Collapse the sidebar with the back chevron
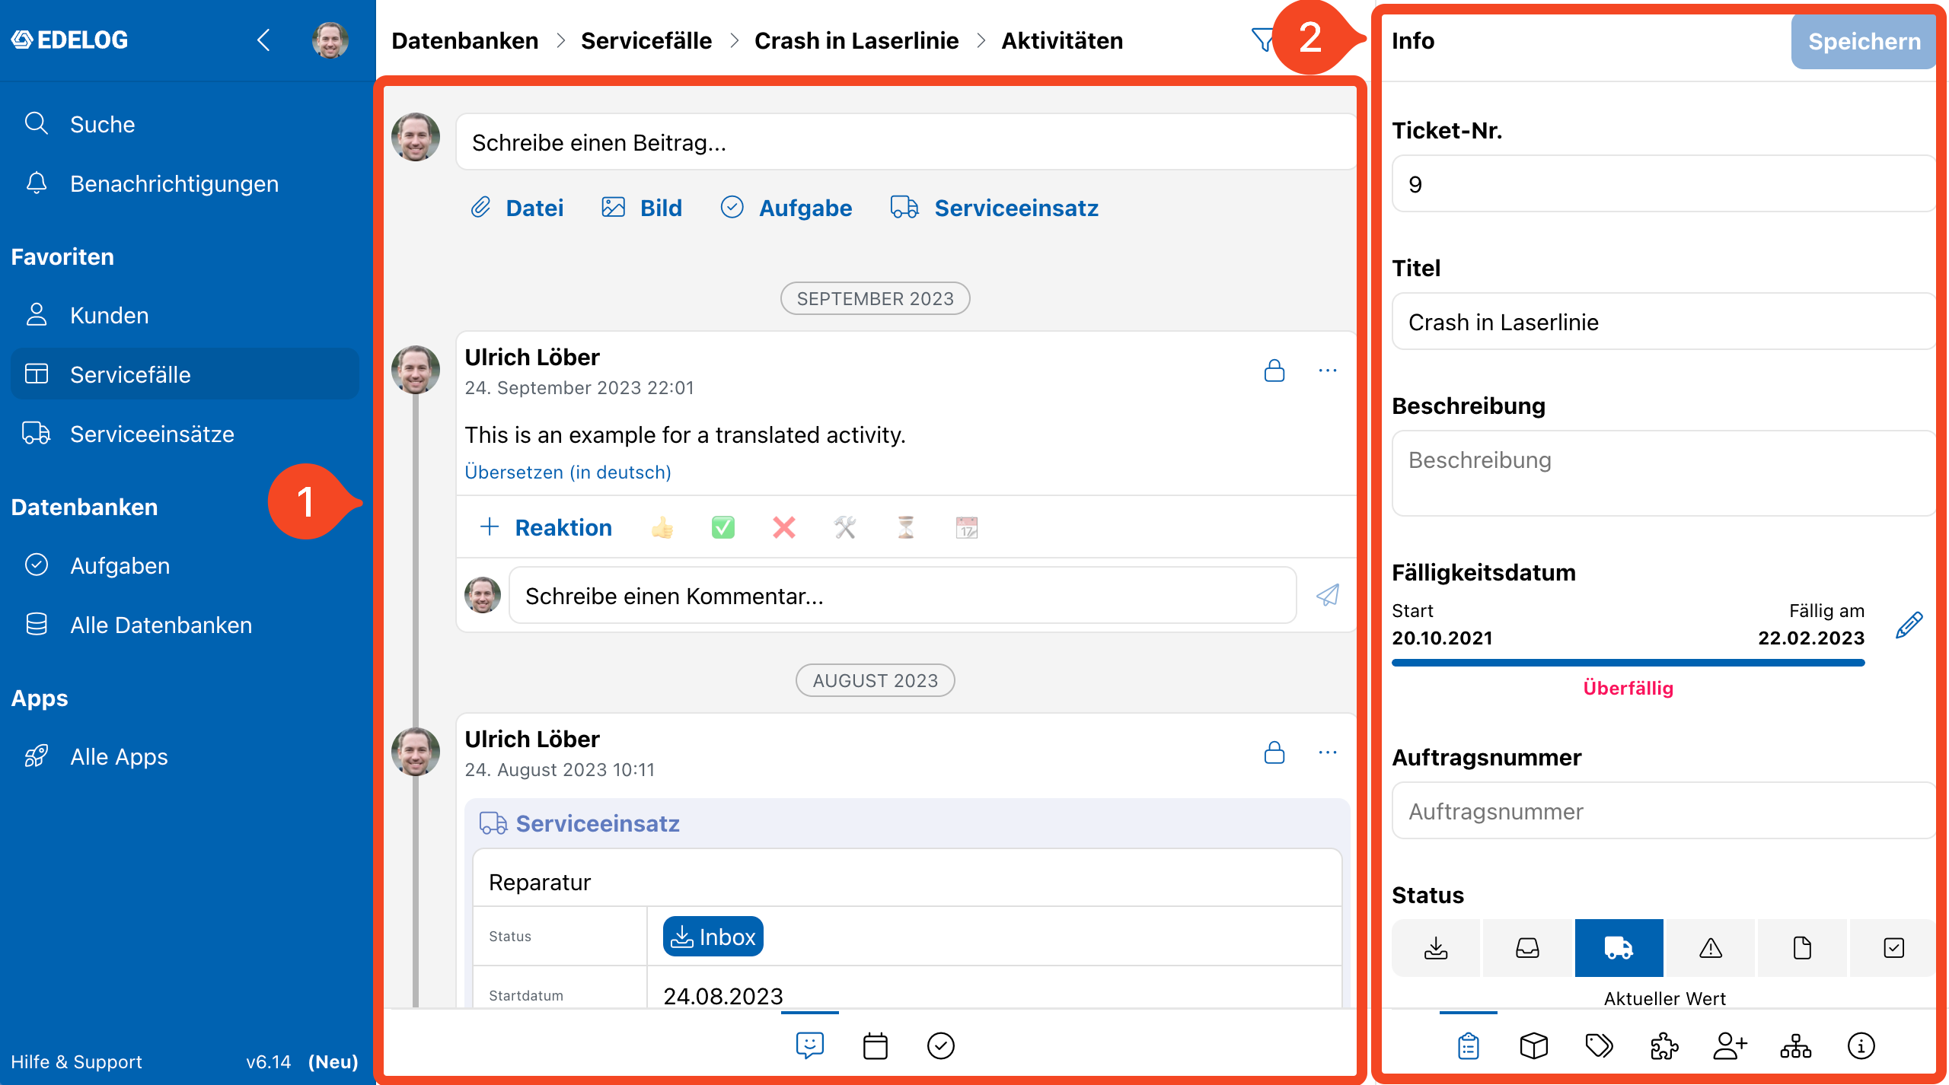Viewport: 1949px width, 1085px height. click(x=263, y=40)
